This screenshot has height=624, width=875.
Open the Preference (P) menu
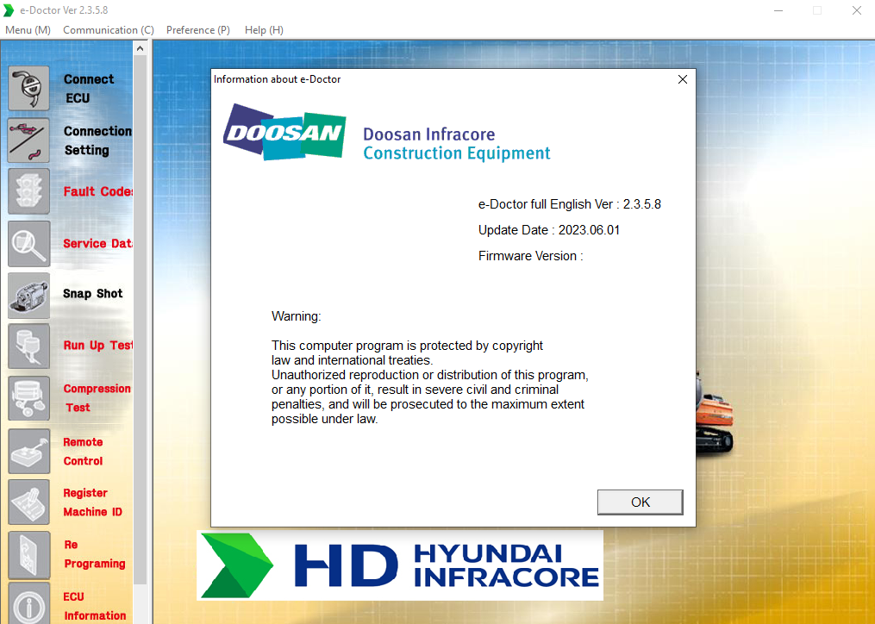tap(198, 30)
